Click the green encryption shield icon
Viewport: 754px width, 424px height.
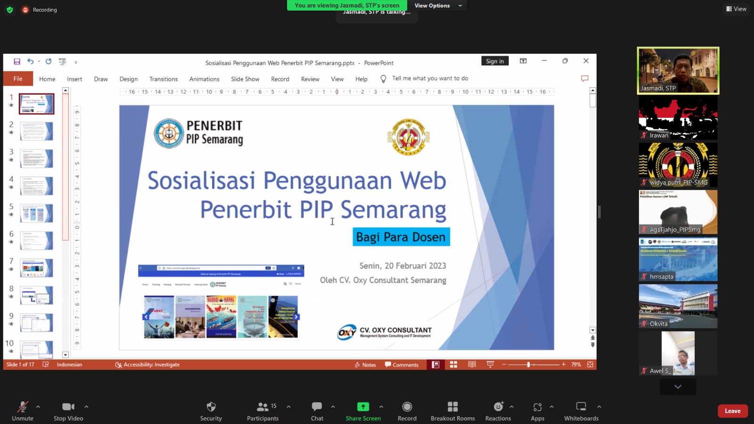pos(9,9)
